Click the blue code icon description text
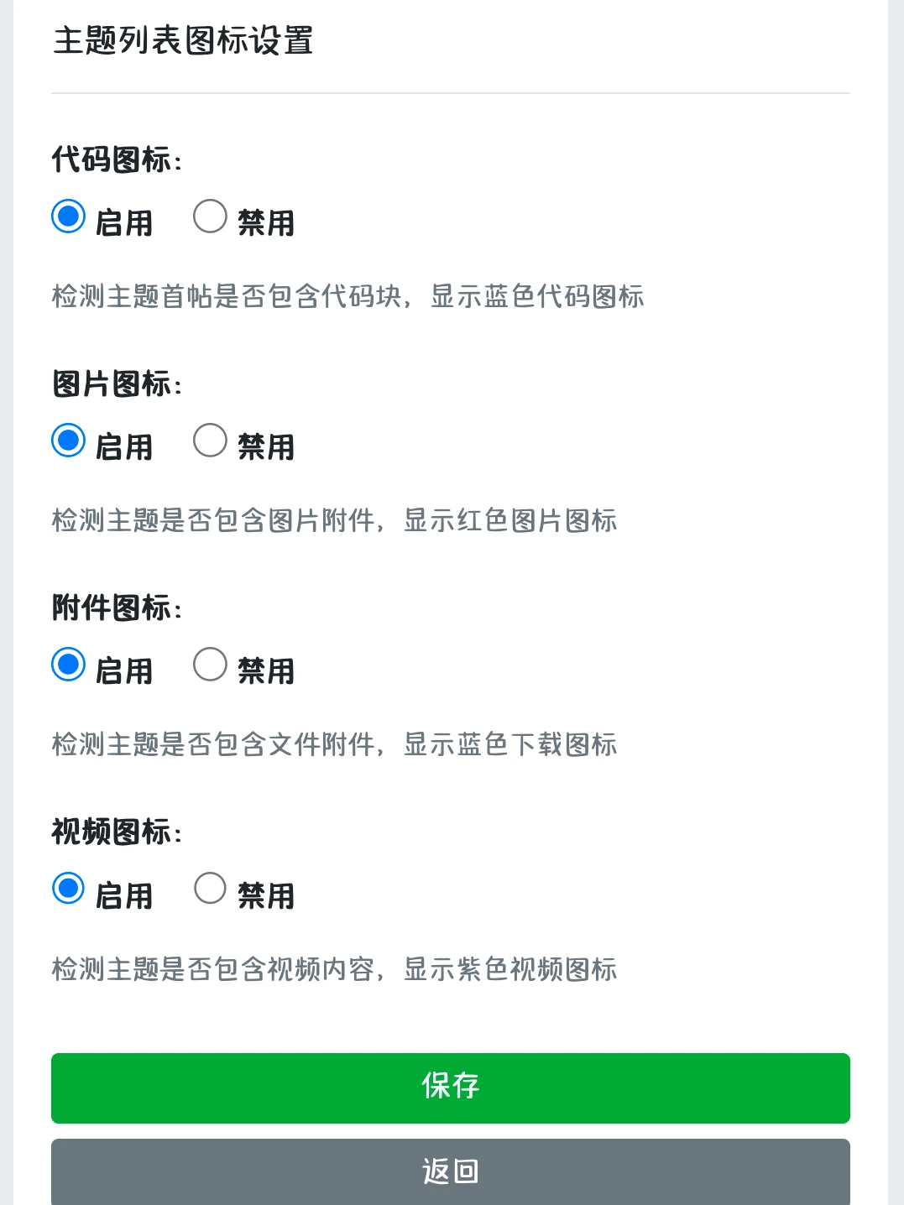 (x=347, y=296)
